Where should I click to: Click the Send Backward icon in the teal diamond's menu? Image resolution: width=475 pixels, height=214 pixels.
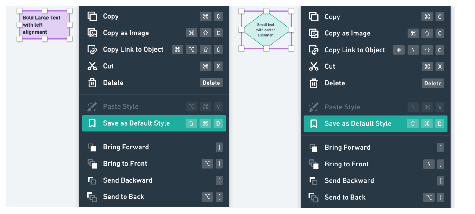[314, 181]
